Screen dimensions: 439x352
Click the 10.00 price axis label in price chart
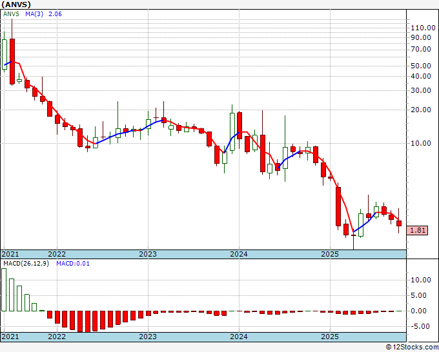click(421, 143)
